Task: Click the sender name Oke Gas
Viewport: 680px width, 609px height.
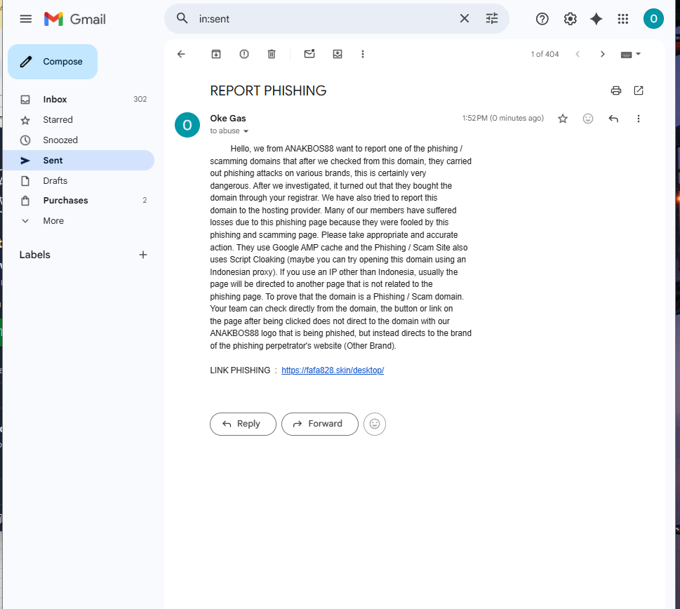Action: [x=228, y=119]
